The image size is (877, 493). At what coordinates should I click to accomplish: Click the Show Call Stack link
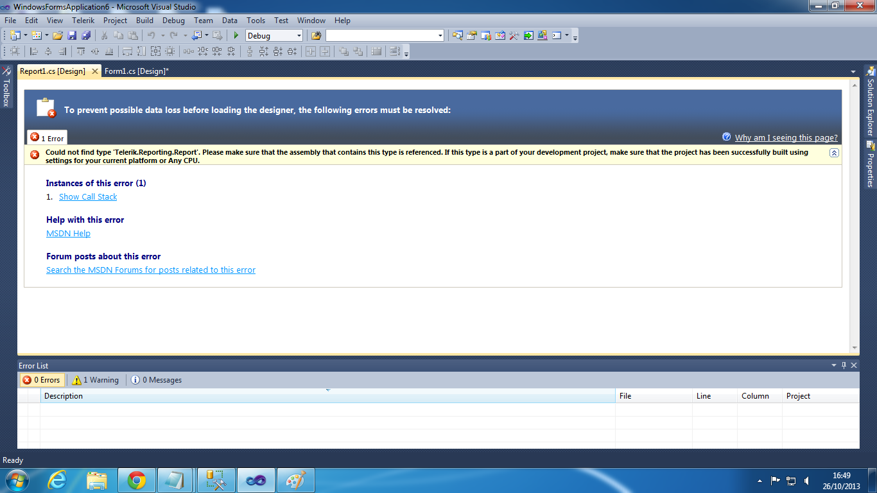(88, 197)
